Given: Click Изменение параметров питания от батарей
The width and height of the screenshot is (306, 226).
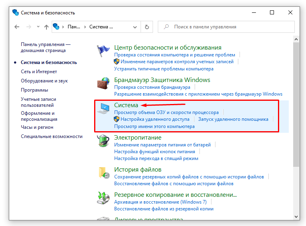Looking at the screenshot, I should [x=162, y=145].
